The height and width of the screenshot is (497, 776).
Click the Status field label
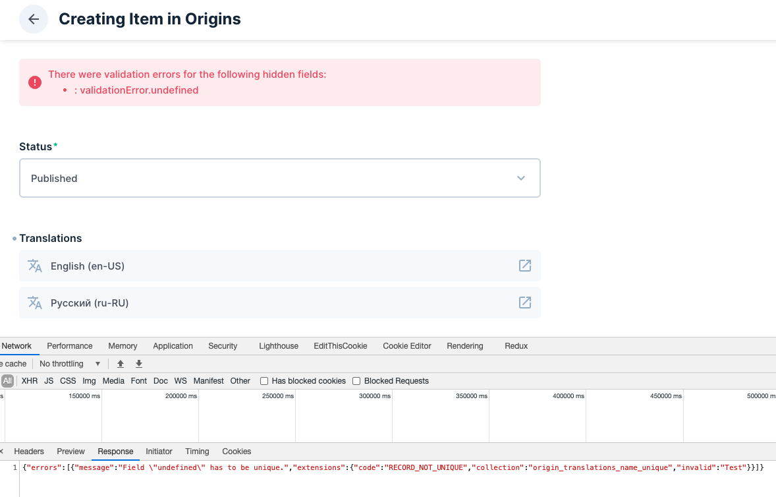tap(36, 146)
